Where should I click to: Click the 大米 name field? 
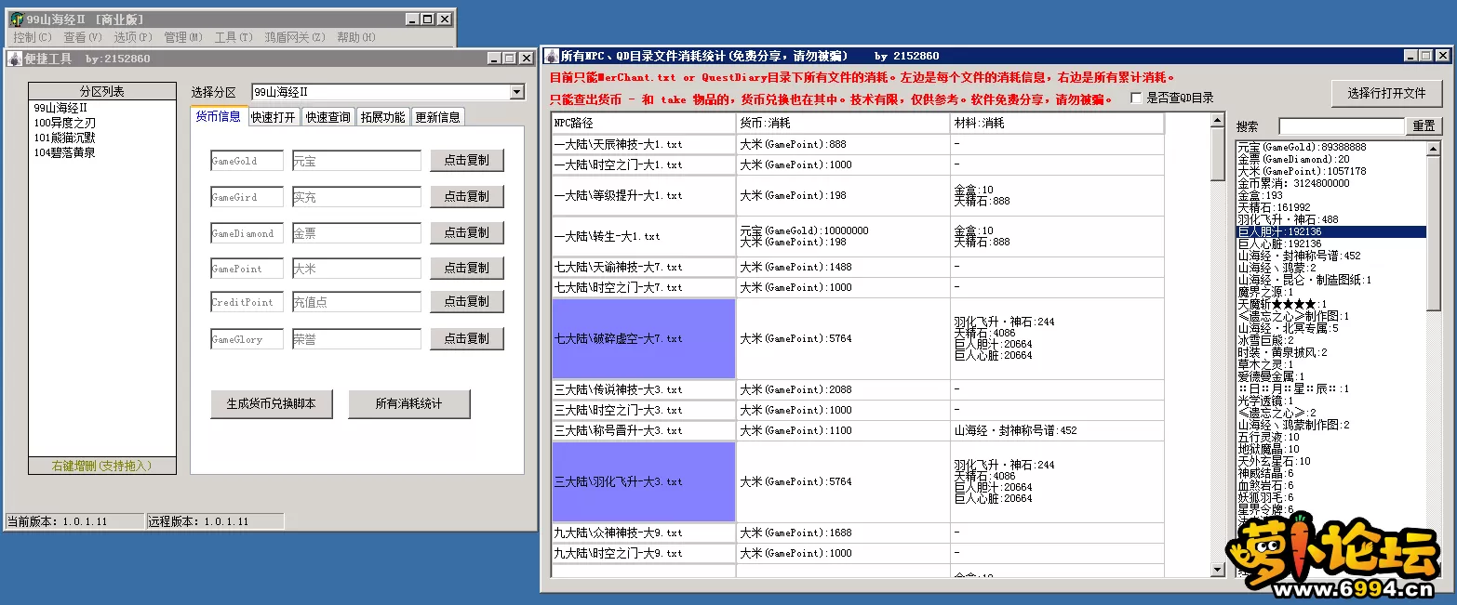(x=356, y=269)
